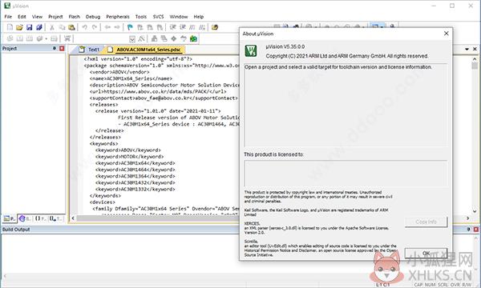Click the Open file folder icon
This screenshot has height=288, width=481.
tap(19, 27)
